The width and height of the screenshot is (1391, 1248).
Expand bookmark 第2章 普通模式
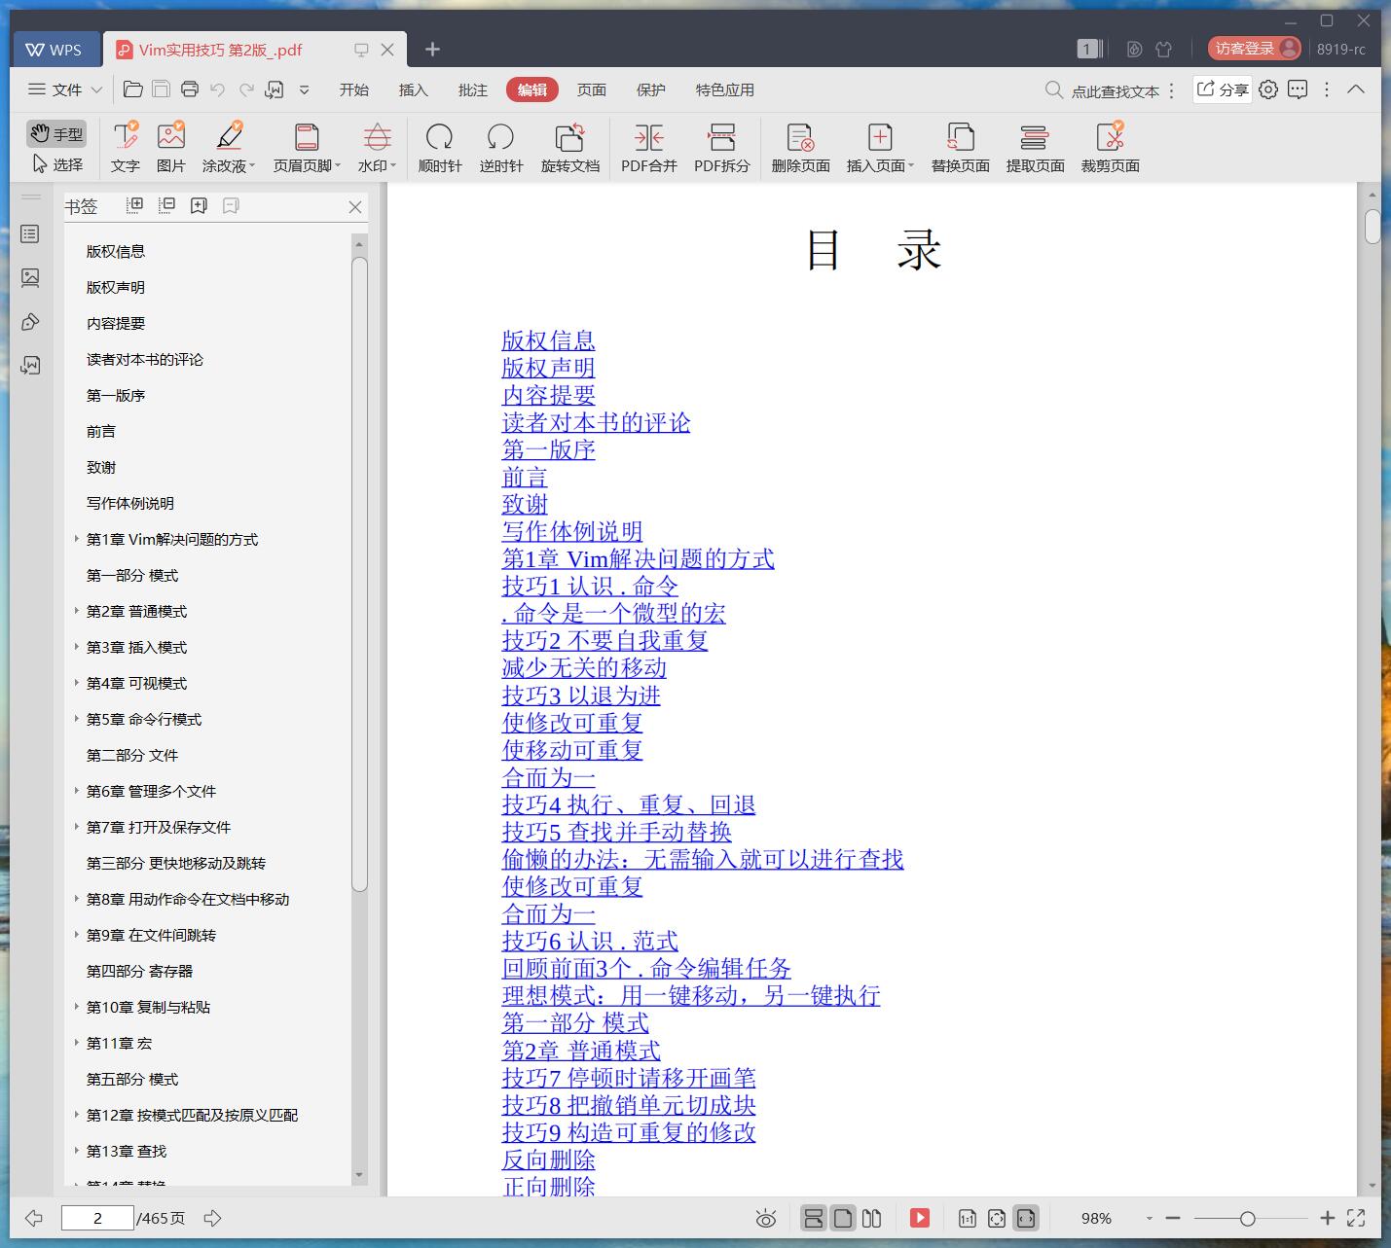[77, 610]
